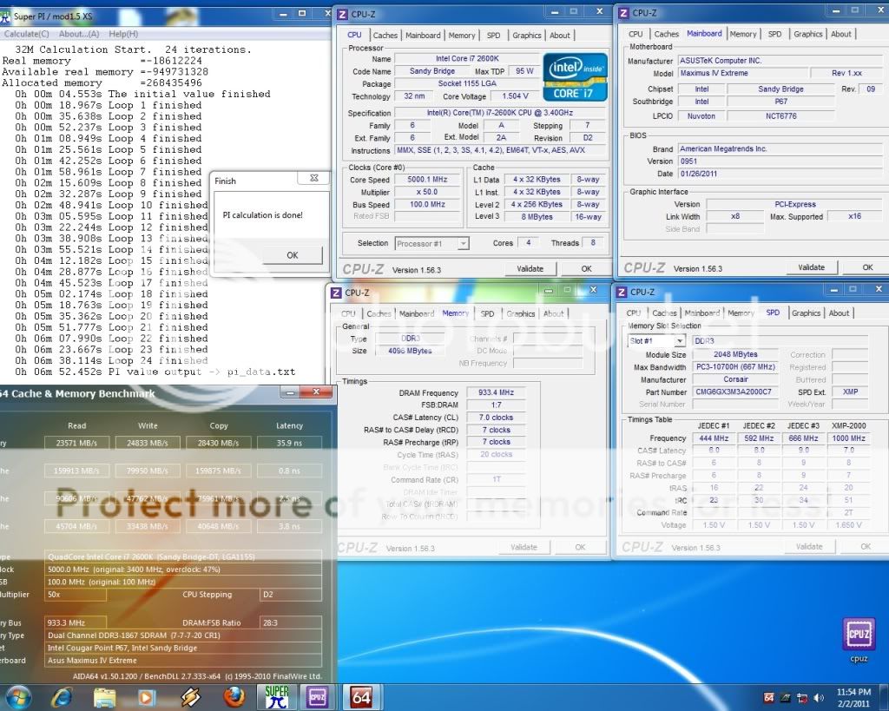Click the AIDA64 memory Latency 35.9 ns box
The width and height of the screenshot is (889, 711).
click(289, 443)
